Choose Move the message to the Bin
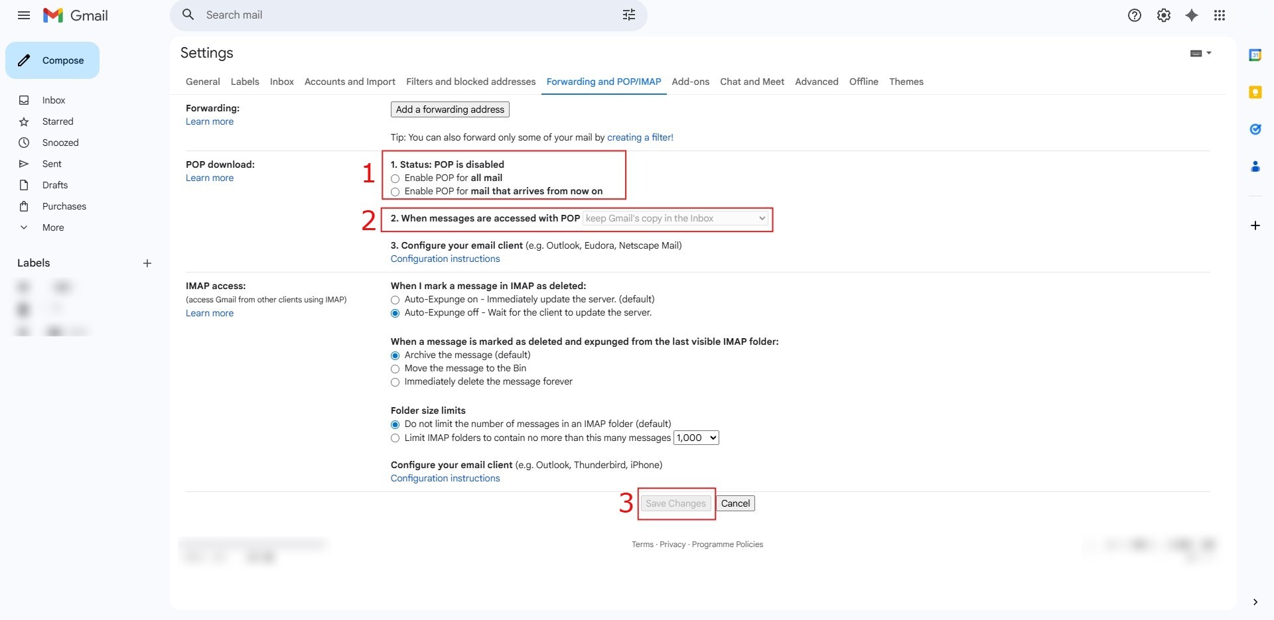Viewport: 1274px width, 620px height. click(x=395, y=369)
